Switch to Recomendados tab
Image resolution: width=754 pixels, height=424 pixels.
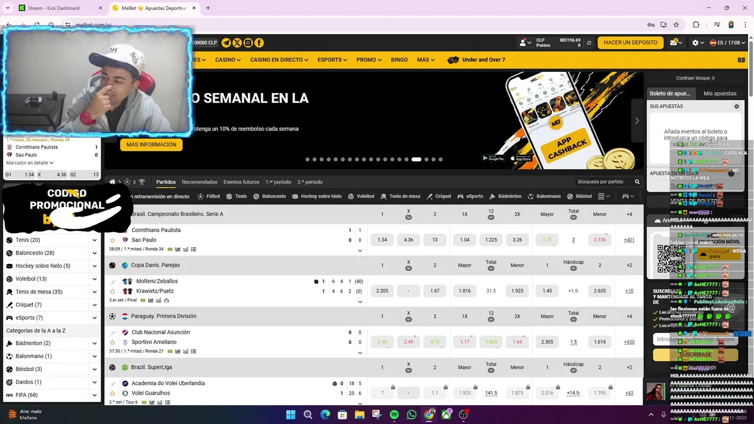click(x=200, y=182)
